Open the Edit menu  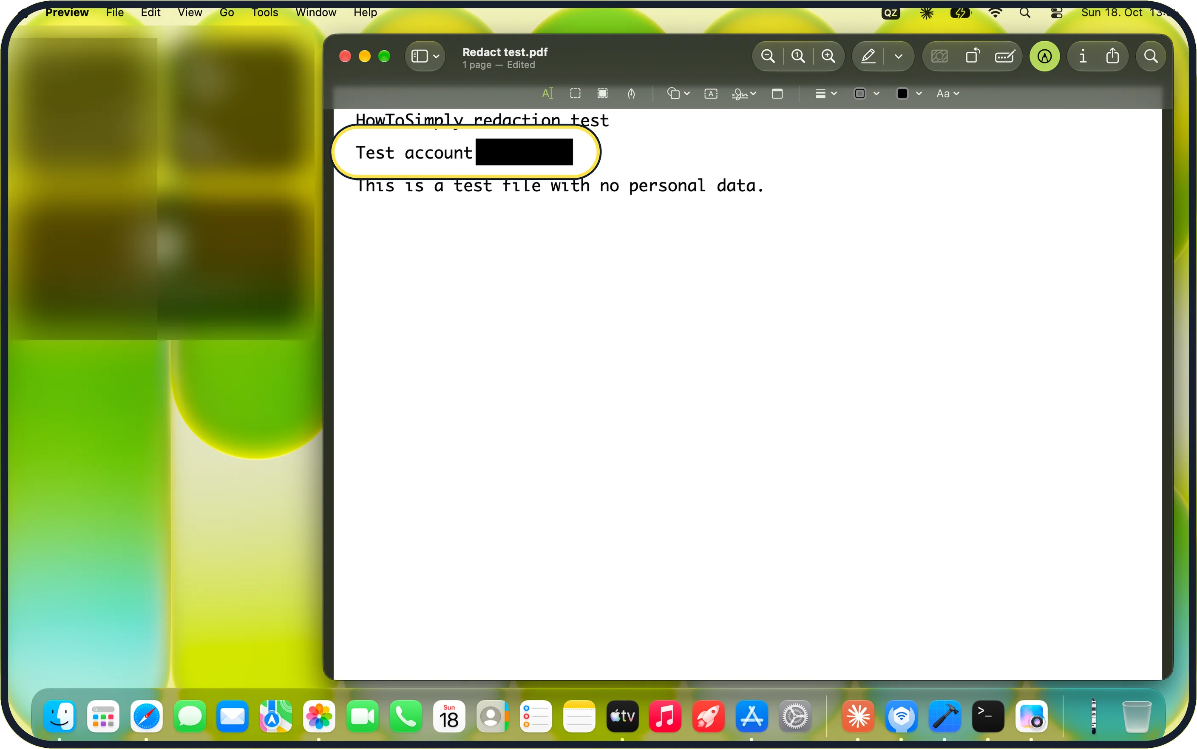click(x=150, y=12)
